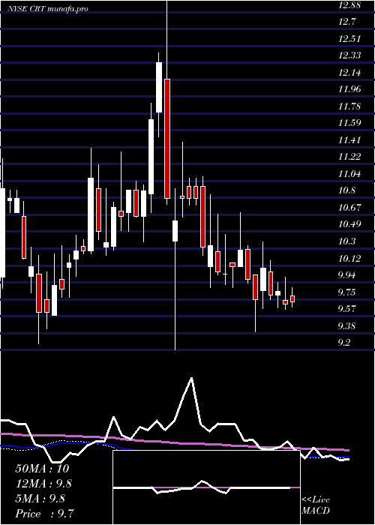Click the 10.67 price axis label
The width and height of the screenshot is (375, 525).
pos(349,208)
